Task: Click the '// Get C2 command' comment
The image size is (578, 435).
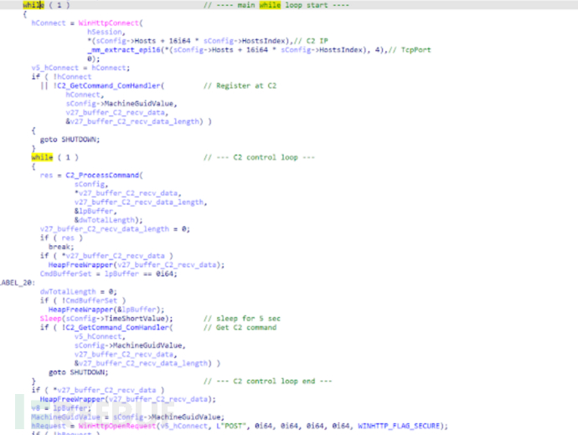Action: [240, 328]
